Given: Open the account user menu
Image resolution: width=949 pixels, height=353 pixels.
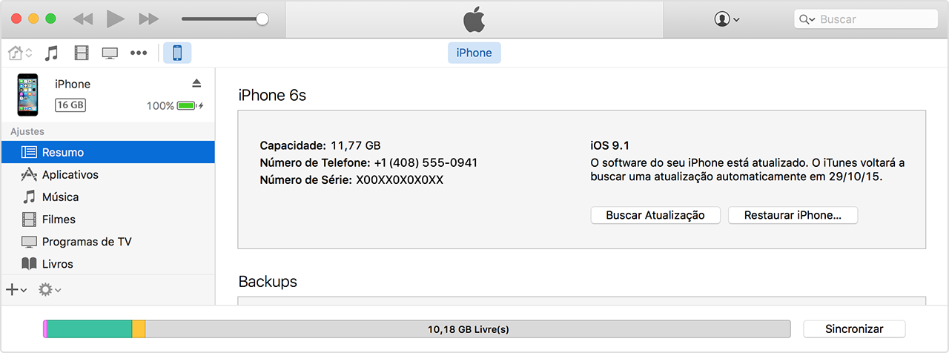Looking at the screenshot, I should click(727, 19).
